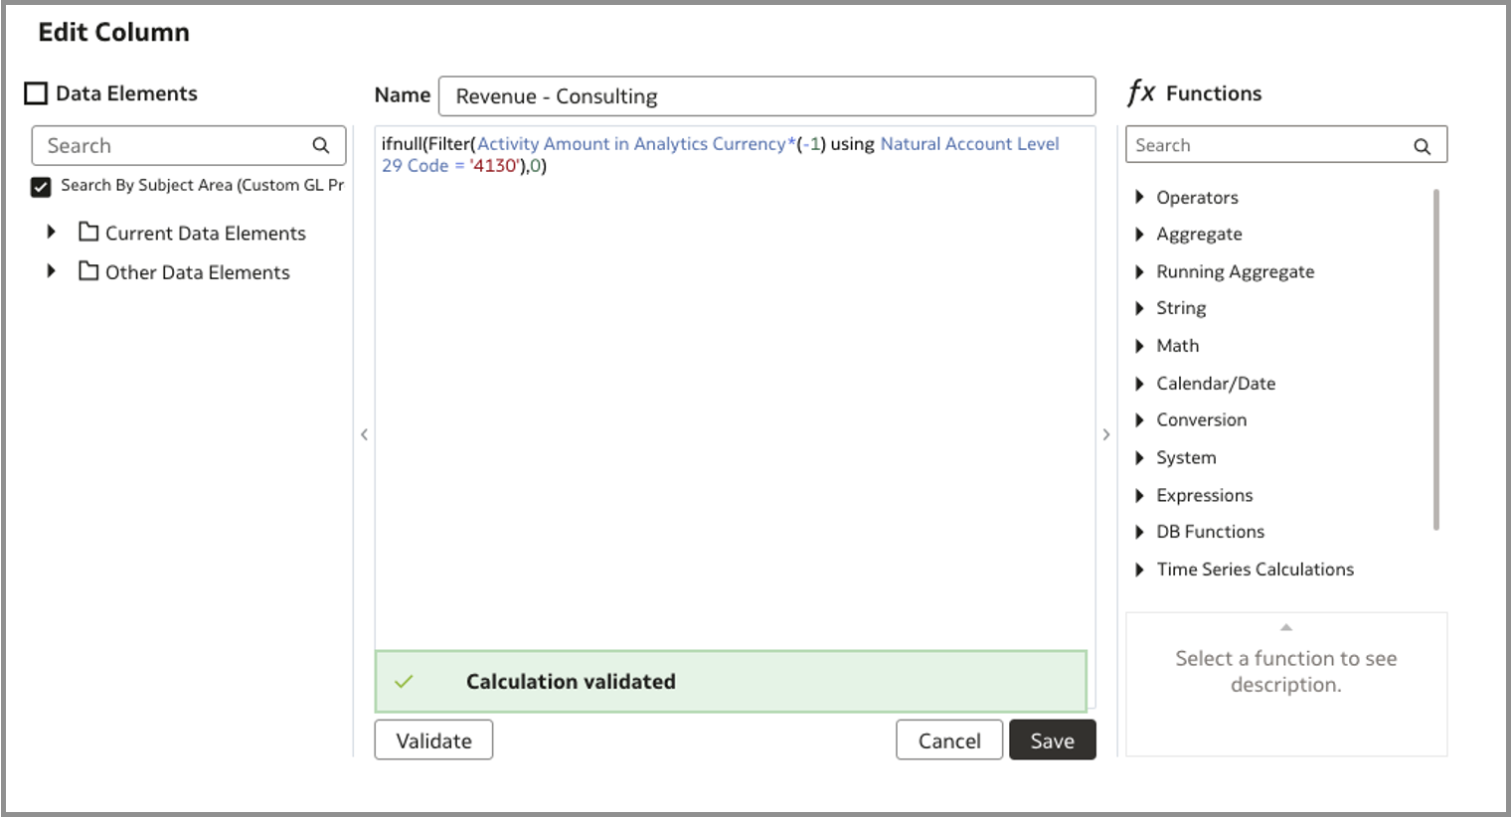This screenshot has height=818, width=1511.
Task: Expand the Current Data Elements tree node
Action: click(52, 233)
